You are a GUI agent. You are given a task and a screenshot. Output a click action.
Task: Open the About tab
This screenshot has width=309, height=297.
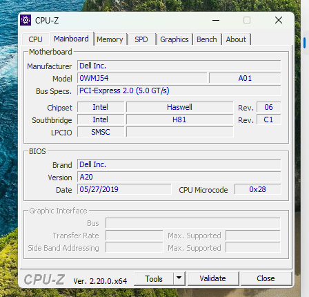(x=236, y=39)
